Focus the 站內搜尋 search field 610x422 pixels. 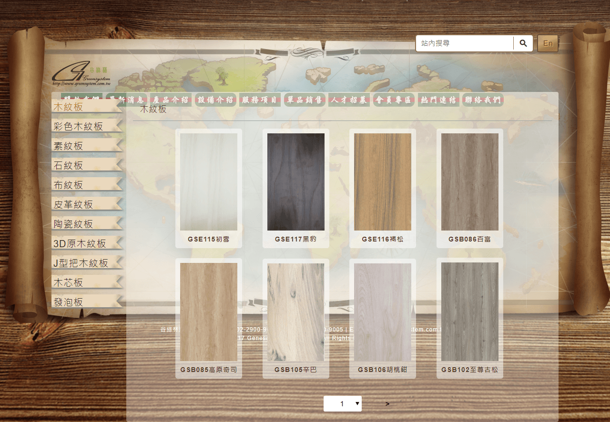pyautogui.click(x=465, y=43)
